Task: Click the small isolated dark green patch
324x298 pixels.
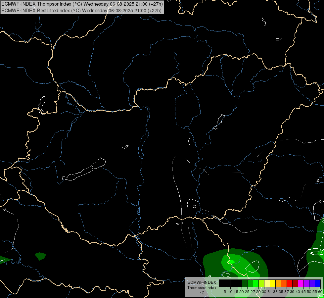Action: [40, 256]
